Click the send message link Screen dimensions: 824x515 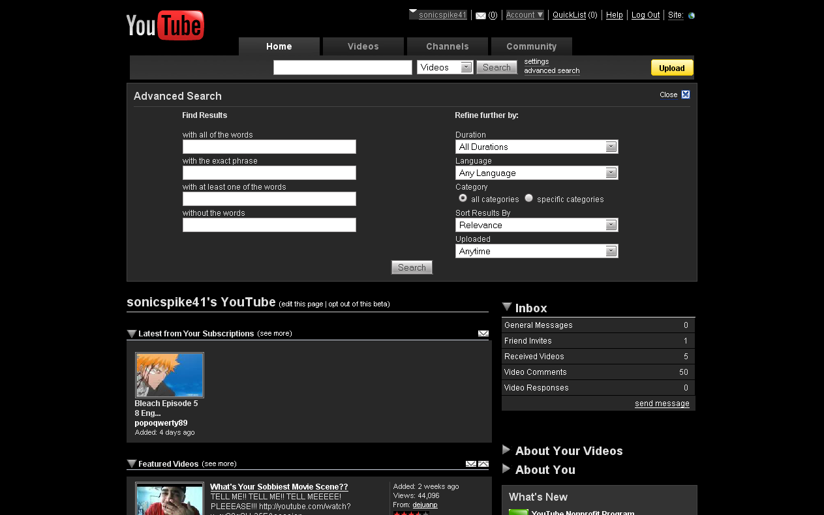[x=662, y=404]
